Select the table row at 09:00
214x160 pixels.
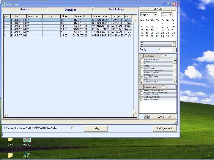click(x=67, y=23)
